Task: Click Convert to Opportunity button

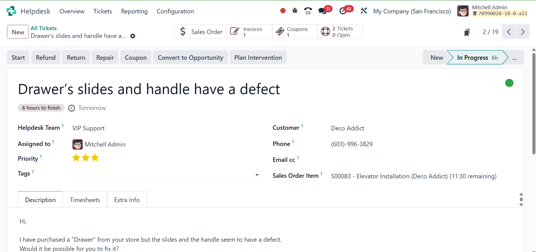Action: 191,57
